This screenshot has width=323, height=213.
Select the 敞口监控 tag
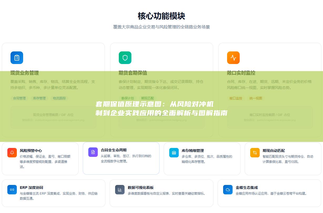[236, 98]
